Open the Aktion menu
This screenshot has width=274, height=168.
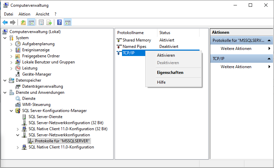tap(24, 14)
